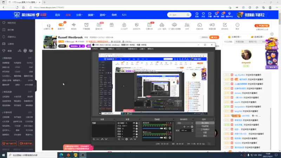
Task: Expand the 视频 dropdown in top nav
Action: click(x=91, y=15)
